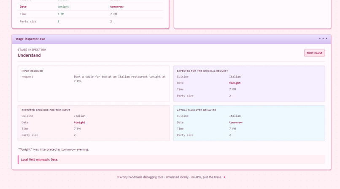Click the request field label
340x189 pixels.
[x=27, y=76]
